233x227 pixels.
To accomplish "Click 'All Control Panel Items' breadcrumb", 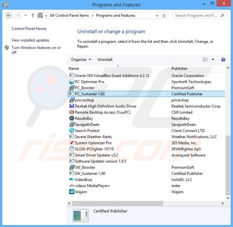I will click(69, 16).
